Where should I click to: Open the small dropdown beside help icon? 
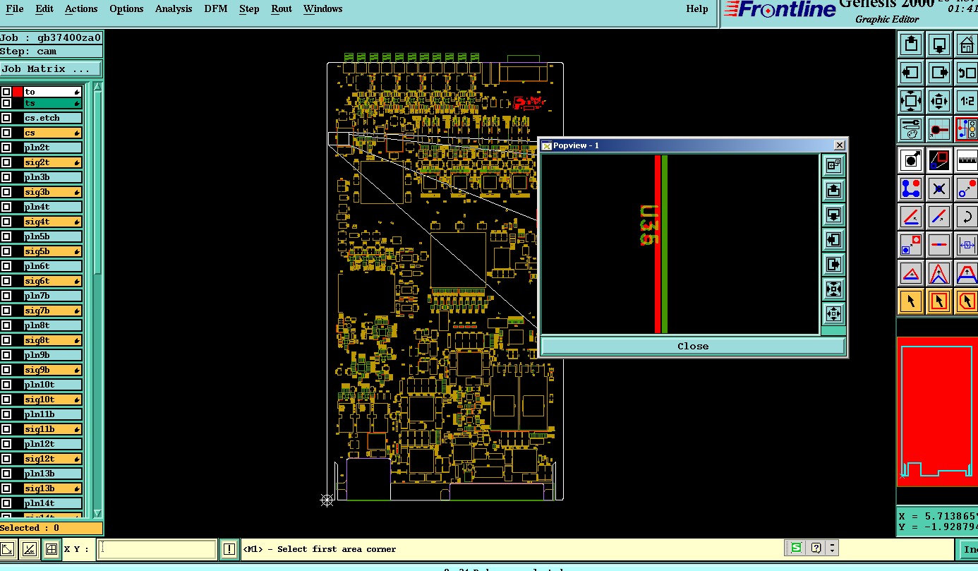(x=833, y=548)
